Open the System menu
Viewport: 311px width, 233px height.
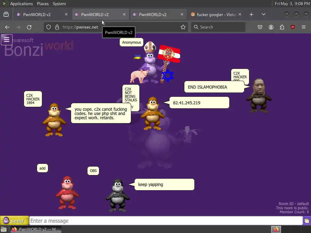point(59,4)
